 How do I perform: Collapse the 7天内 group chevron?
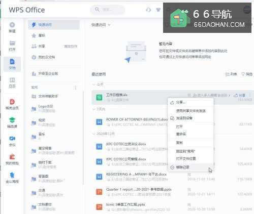pyautogui.click(x=94, y=109)
